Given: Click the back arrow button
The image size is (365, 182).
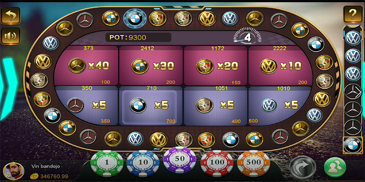Looking at the screenshot, I should point(10,15).
